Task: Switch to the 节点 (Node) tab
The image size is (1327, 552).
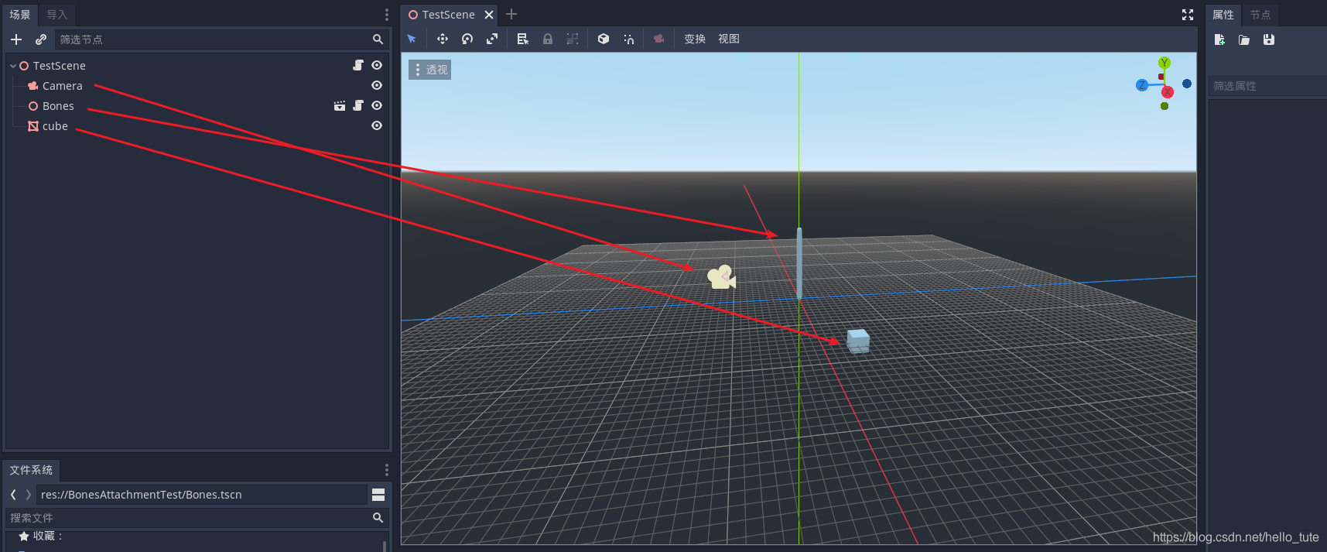Action: pyautogui.click(x=1260, y=15)
